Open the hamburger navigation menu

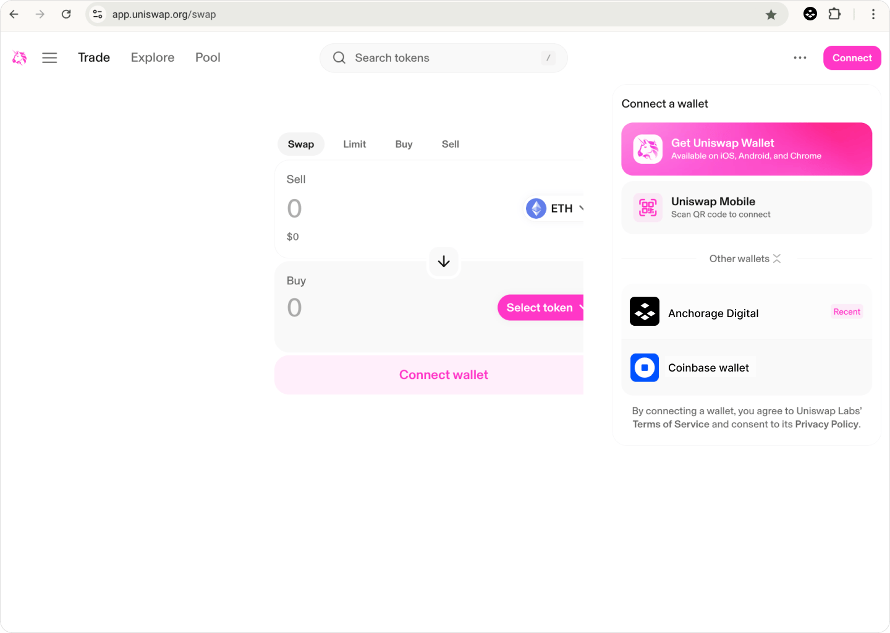coord(49,57)
